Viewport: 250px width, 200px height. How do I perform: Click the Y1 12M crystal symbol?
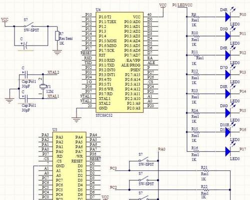click(43, 86)
